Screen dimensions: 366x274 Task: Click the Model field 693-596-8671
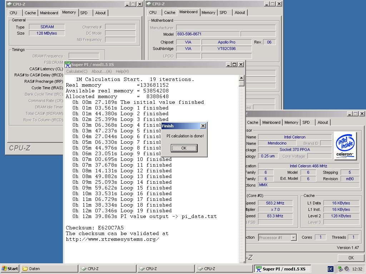pos(208,34)
